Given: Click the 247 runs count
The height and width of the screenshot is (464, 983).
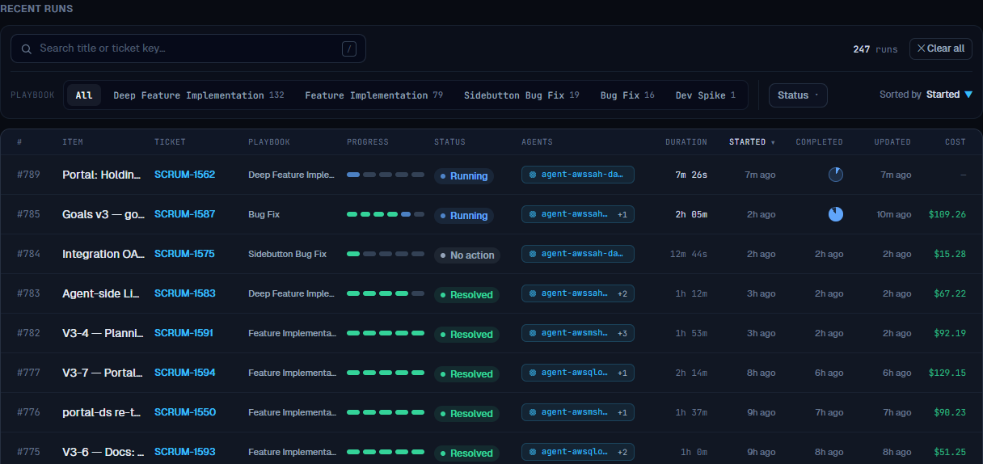Looking at the screenshot, I should [x=875, y=49].
